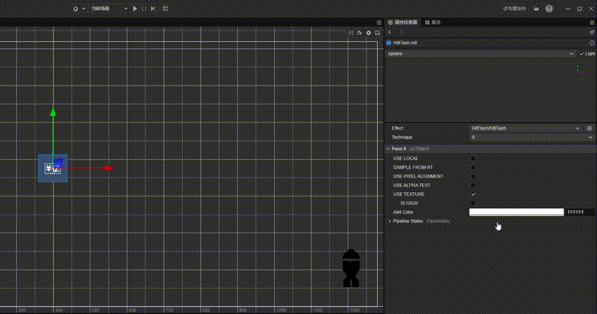Click the pause preview icon
Image resolution: width=597 pixels, height=314 pixels.
coord(143,9)
